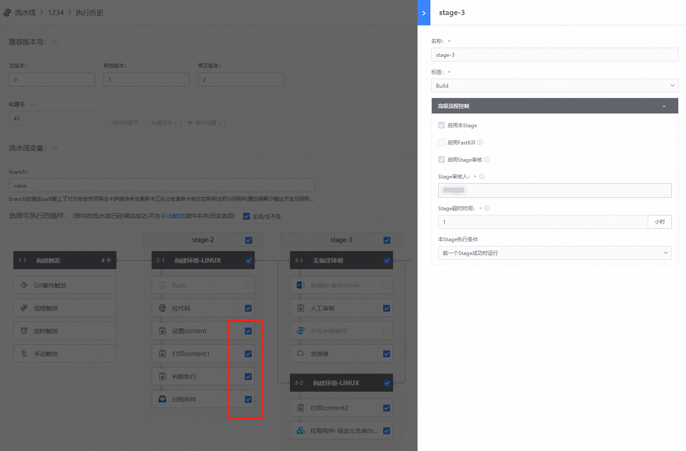The image size is (686, 451).
Task: Click the Bash plugin icon
Action: pyautogui.click(x=162, y=285)
